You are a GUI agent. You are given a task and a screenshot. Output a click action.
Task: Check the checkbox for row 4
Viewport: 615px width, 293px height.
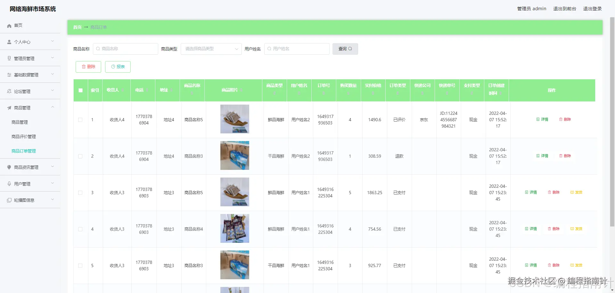click(x=80, y=229)
